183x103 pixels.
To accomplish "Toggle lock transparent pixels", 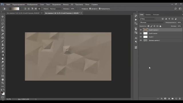I will pos(148,26).
